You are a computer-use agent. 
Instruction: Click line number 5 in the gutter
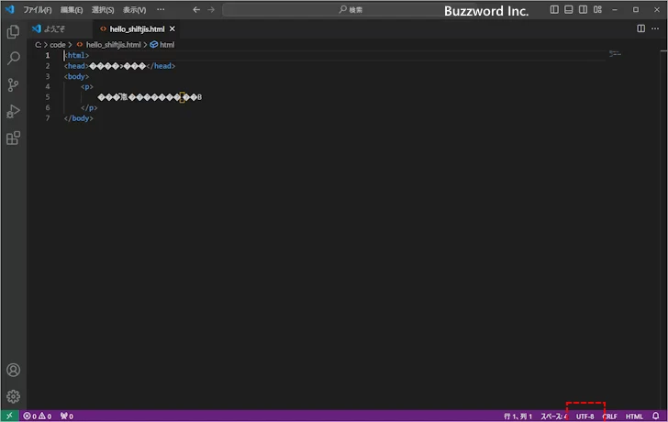(x=48, y=97)
